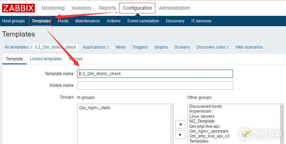
Task: Open Discovery rules 1 link
Action: coord(212,47)
